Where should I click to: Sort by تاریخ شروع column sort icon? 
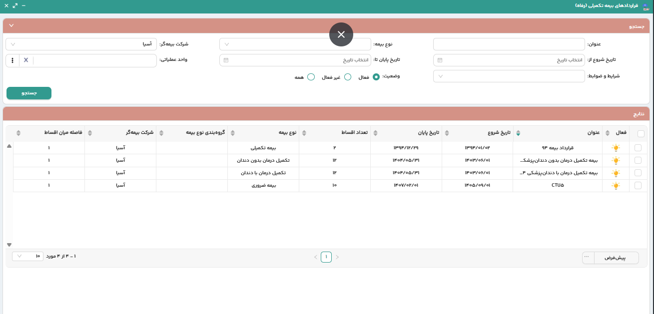518,133
